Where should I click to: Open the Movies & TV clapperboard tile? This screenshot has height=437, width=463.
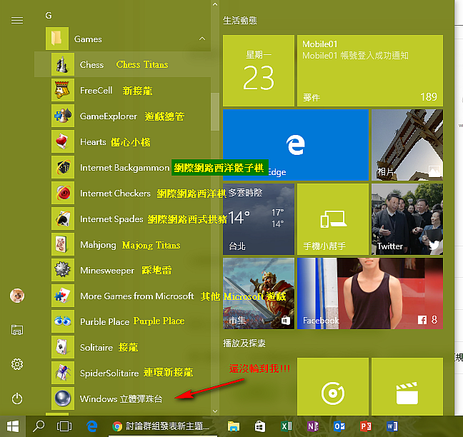[407, 386]
